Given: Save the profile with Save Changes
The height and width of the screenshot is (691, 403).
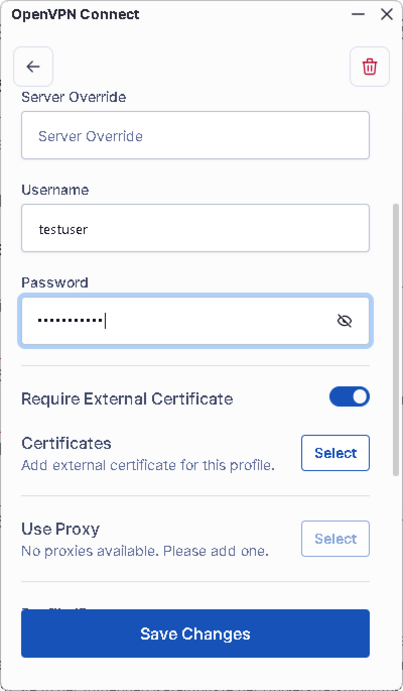Looking at the screenshot, I should [x=195, y=634].
